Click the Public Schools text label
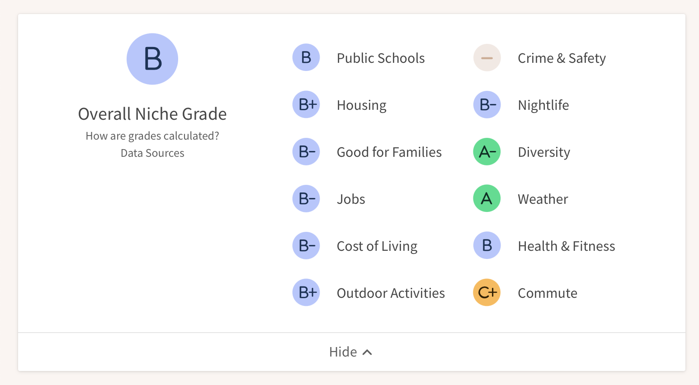This screenshot has width=699, height=385. pyautogui.click(x=380, y=58)
